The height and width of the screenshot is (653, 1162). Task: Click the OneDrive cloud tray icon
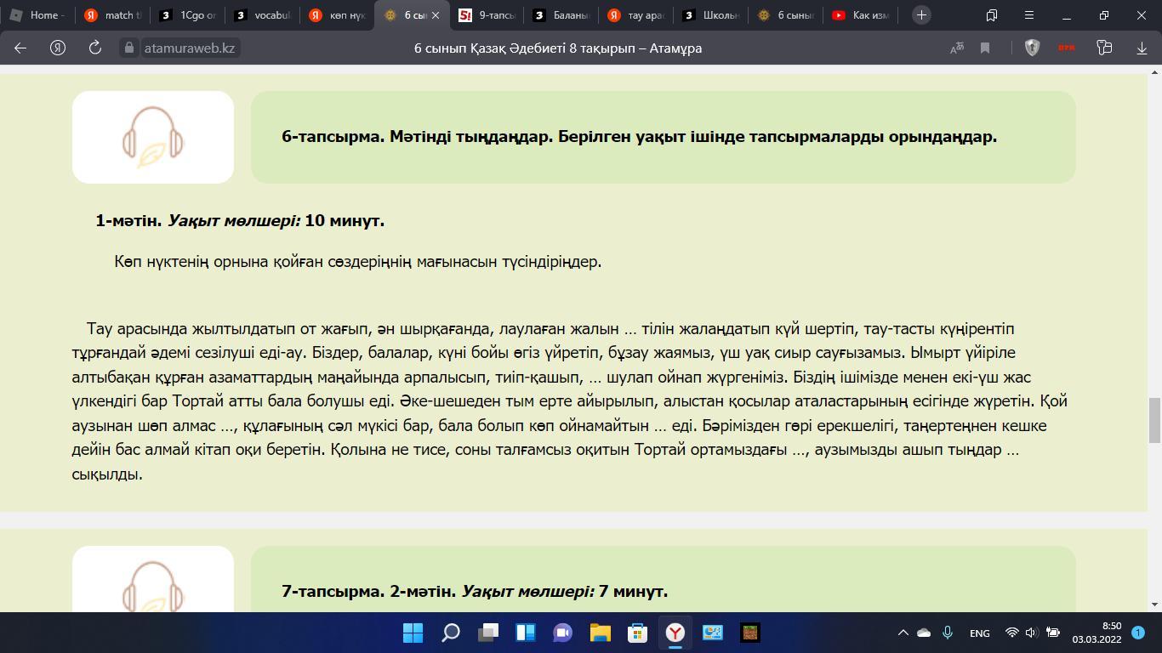pos(924,633)
